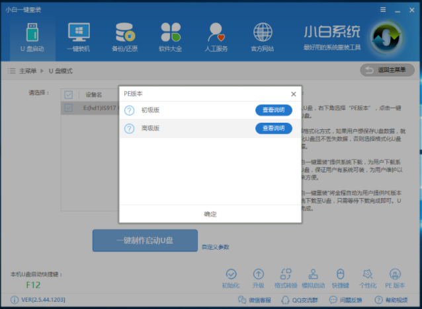The image size is (422, 309).
Task: Click 主菜单 breadcrumb
Action: (x=28, y=71)
